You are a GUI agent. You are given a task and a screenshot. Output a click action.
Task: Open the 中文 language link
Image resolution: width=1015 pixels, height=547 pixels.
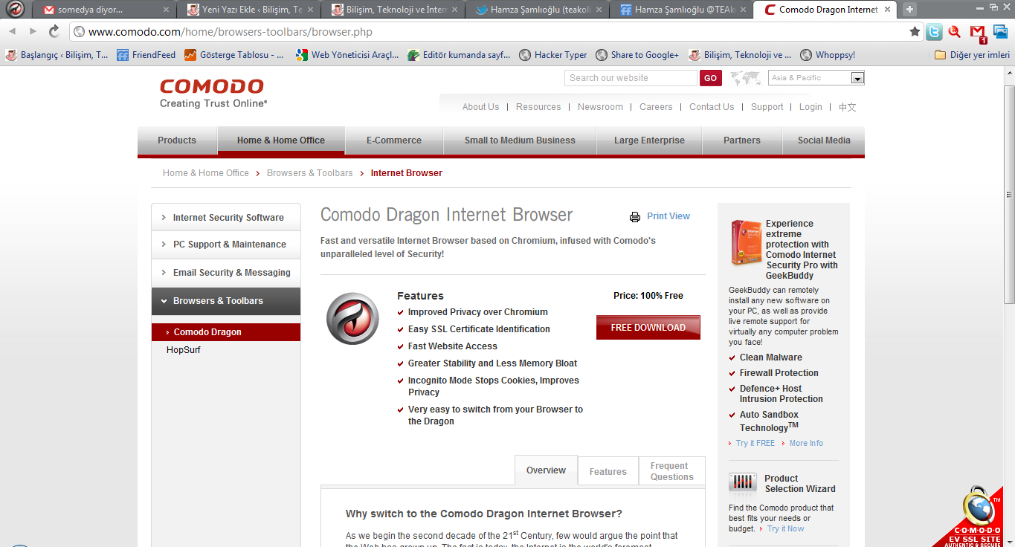coord(848,107)
